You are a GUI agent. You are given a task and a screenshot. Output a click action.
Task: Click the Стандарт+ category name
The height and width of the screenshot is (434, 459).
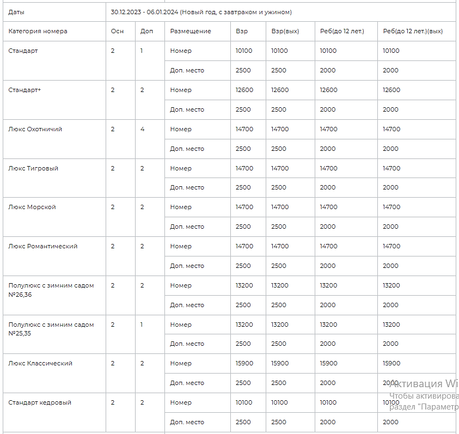coord(25,90)
